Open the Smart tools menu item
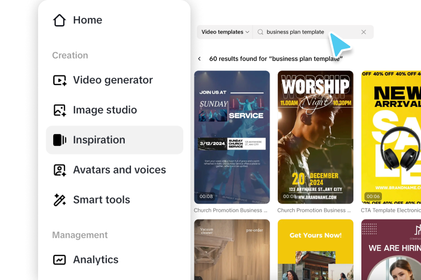The height and width of the screenshot is (280, 421). click(115, 200)
